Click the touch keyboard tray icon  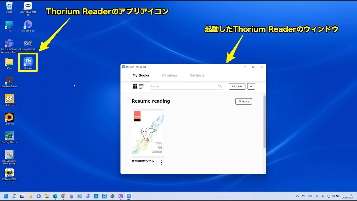pyautogui.click(x=310, y=196)
